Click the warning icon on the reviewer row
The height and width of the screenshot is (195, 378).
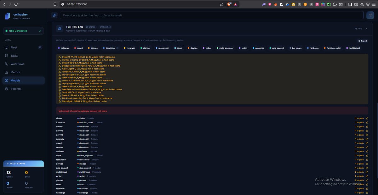point(367,151)
